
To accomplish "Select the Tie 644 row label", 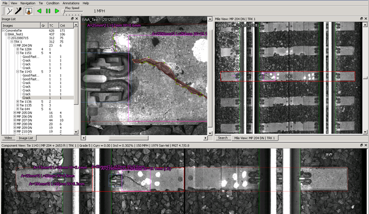I will point(25,109).
